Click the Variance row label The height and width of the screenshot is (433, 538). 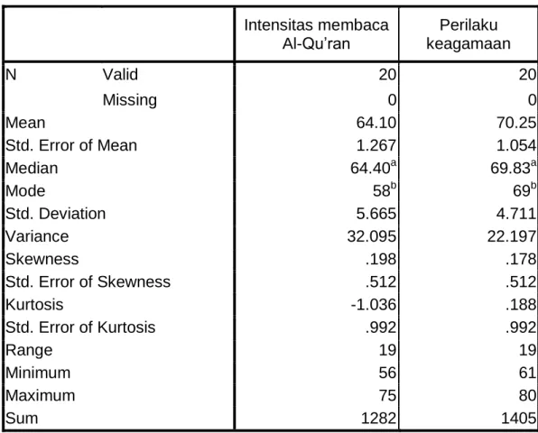click(37, 236)
